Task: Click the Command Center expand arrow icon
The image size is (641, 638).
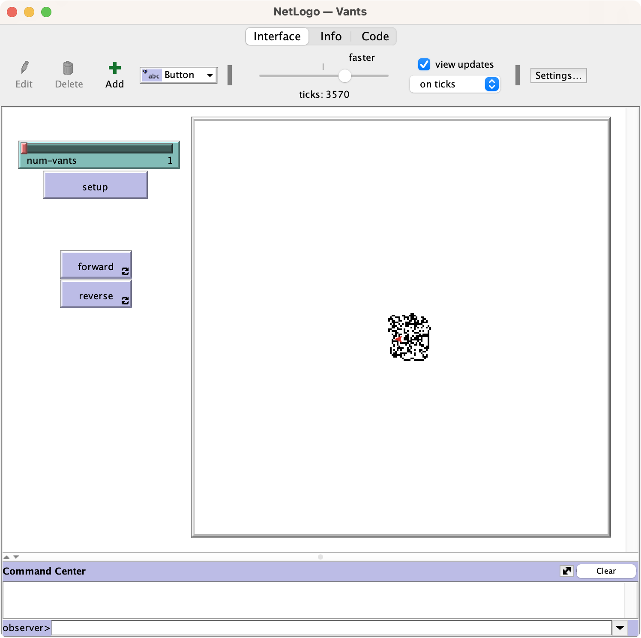Action: pyautogui.click(x=566, y=571)
